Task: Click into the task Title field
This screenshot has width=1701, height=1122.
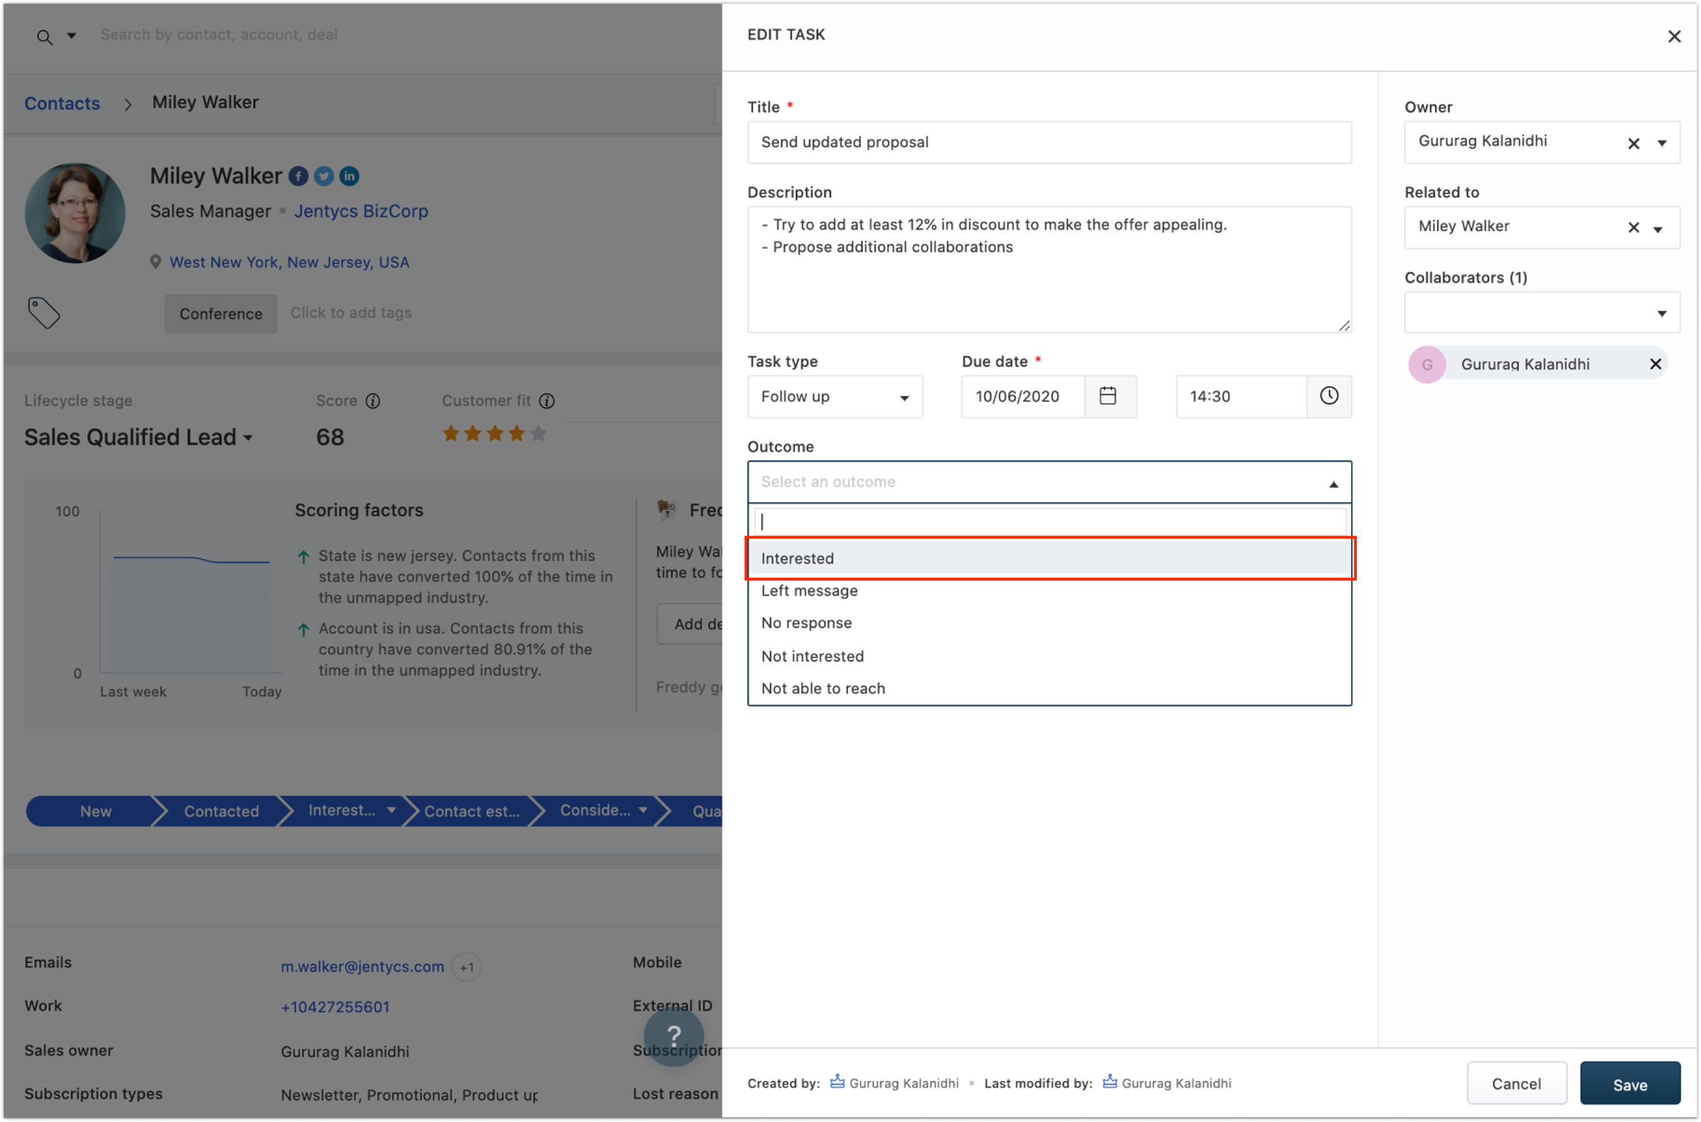Action: pyautogui.click(x=1048, y=142)
